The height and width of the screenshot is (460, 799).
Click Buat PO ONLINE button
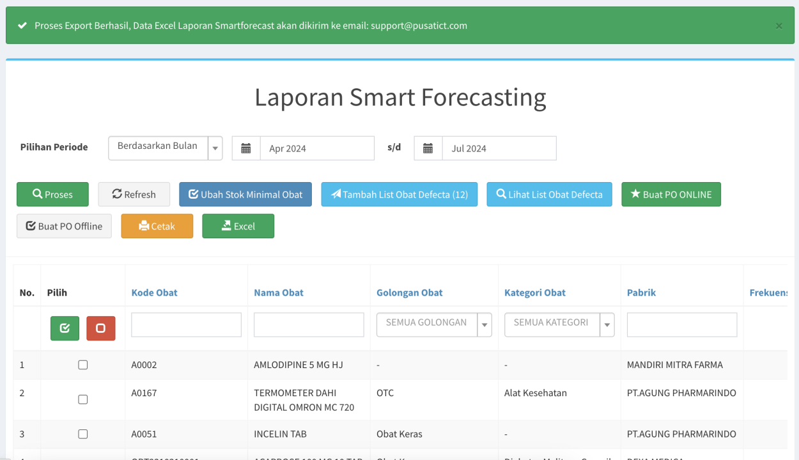[x=671, y=194]
